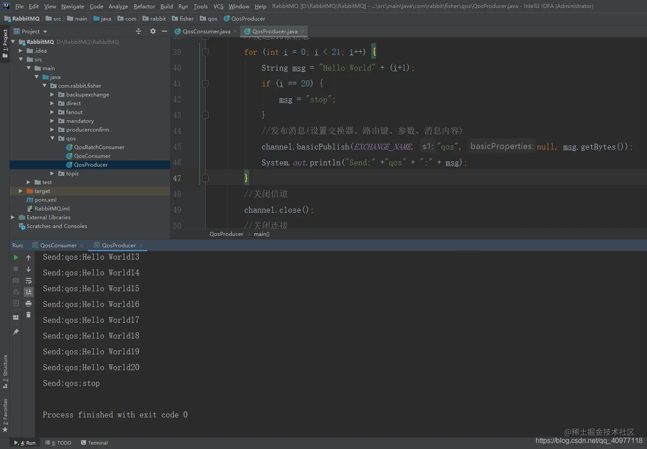Toggle code fold at line 41
The height and width of the screenshot is (449, 647).
coord(205,84)
